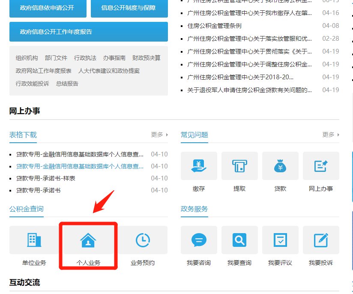
Task: Select the 我要查询 magnifier icon
Action: 239,240
